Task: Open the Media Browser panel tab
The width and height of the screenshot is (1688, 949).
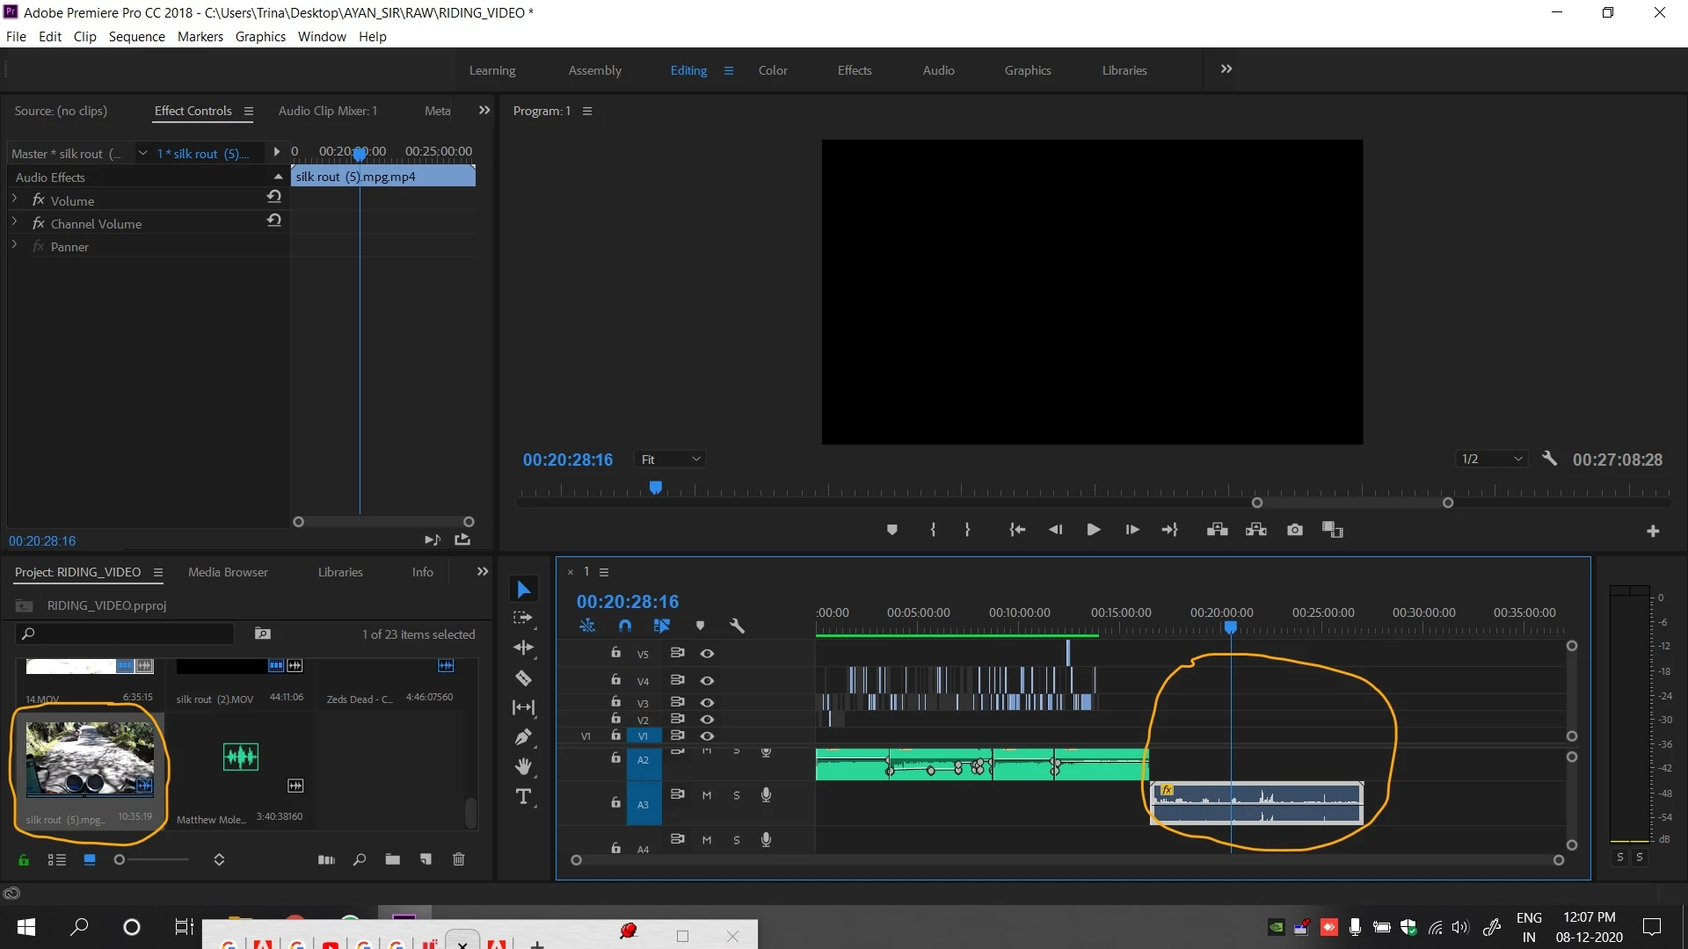Action: tap(228, 572)
